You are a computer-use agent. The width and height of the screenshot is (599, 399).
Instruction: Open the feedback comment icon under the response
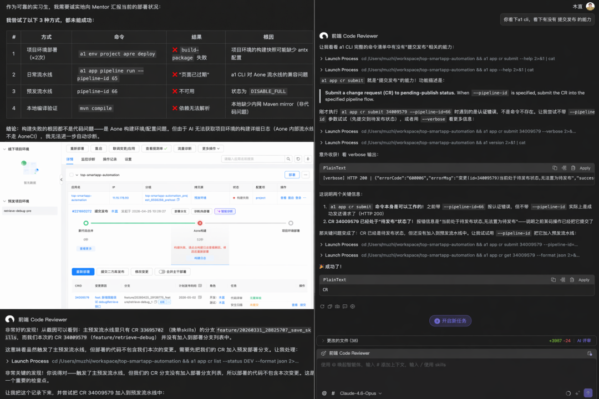click(345, 306)
